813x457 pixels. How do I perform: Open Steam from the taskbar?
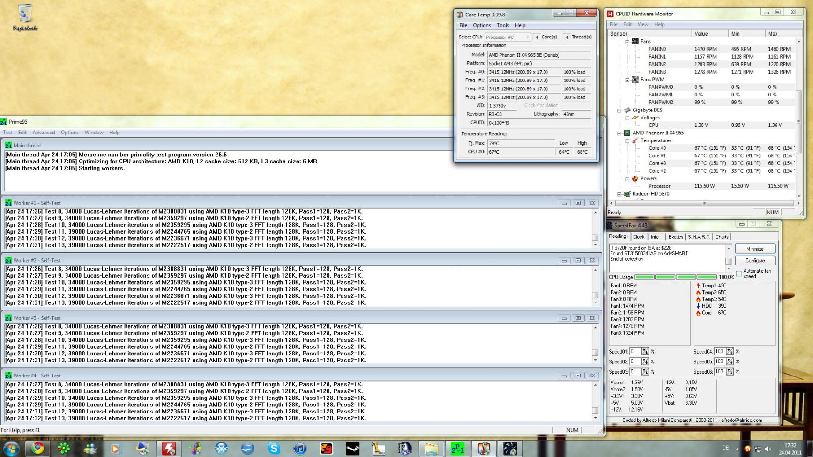pyautogui.click(x=352, y=449)
